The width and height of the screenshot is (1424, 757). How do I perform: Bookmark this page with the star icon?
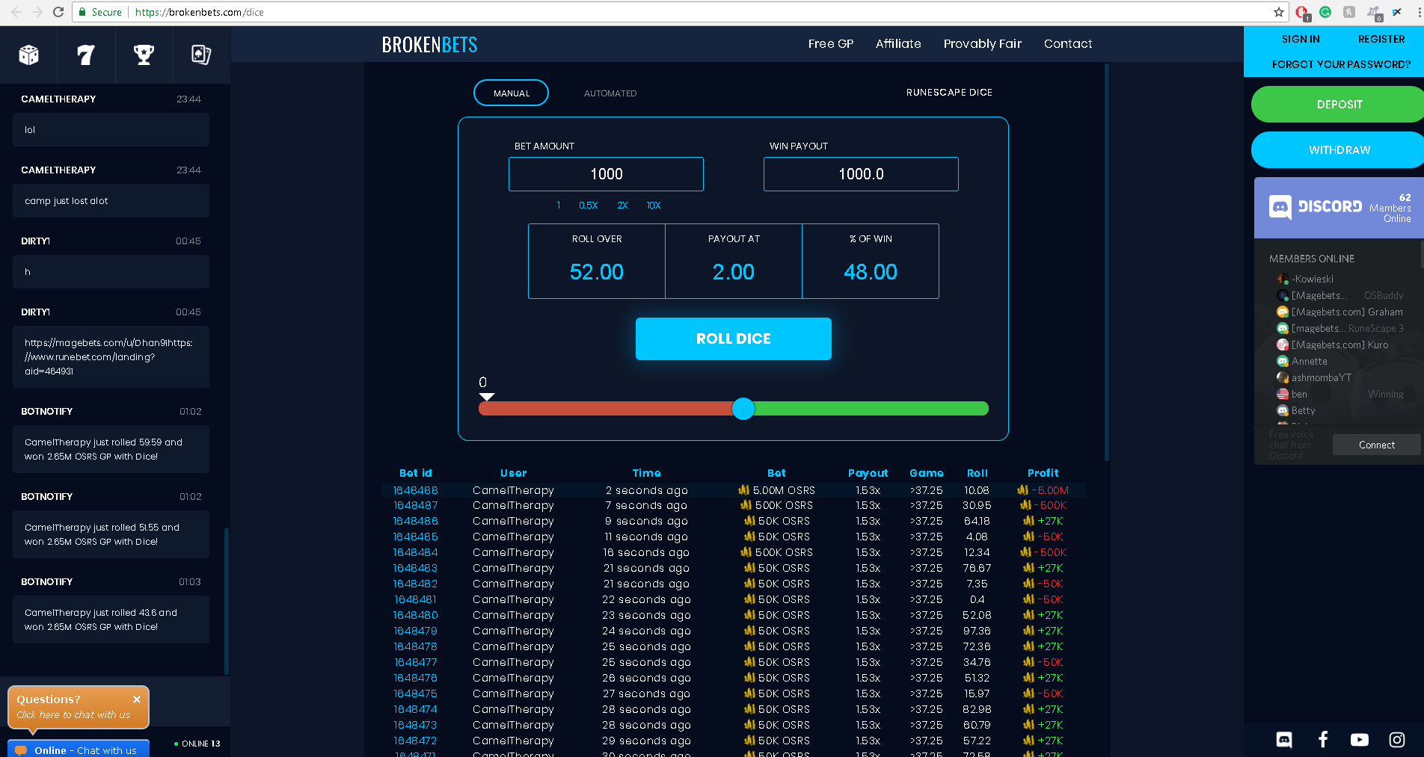click(x=1279, y=12)
